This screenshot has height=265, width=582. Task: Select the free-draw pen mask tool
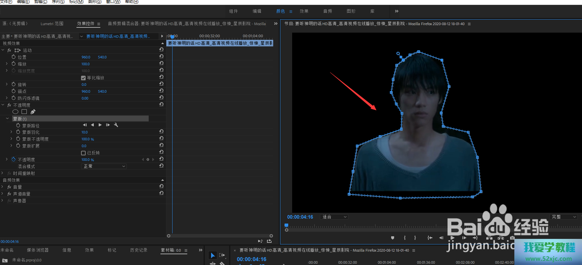(33, 112)
